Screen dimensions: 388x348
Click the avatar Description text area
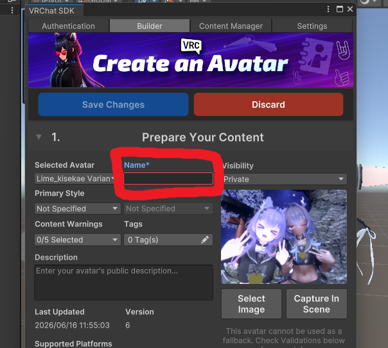point(123,283)
